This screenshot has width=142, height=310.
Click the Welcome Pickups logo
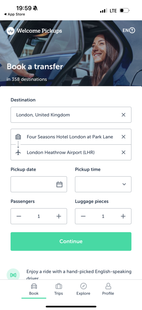34,31
